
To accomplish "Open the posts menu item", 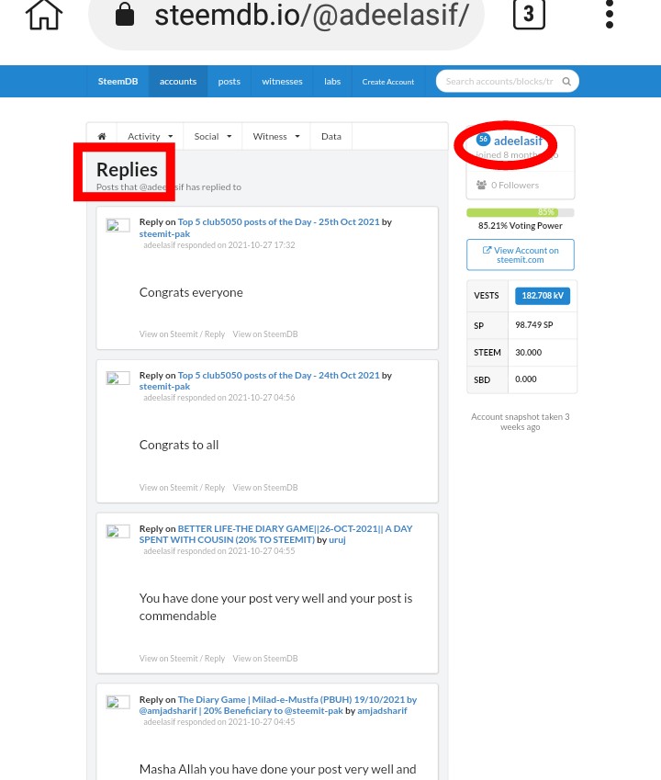I will (230, 81).
